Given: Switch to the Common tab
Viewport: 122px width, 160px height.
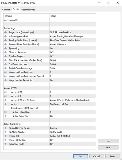Looking at the screenshot, I should click(x=6, y=10).
